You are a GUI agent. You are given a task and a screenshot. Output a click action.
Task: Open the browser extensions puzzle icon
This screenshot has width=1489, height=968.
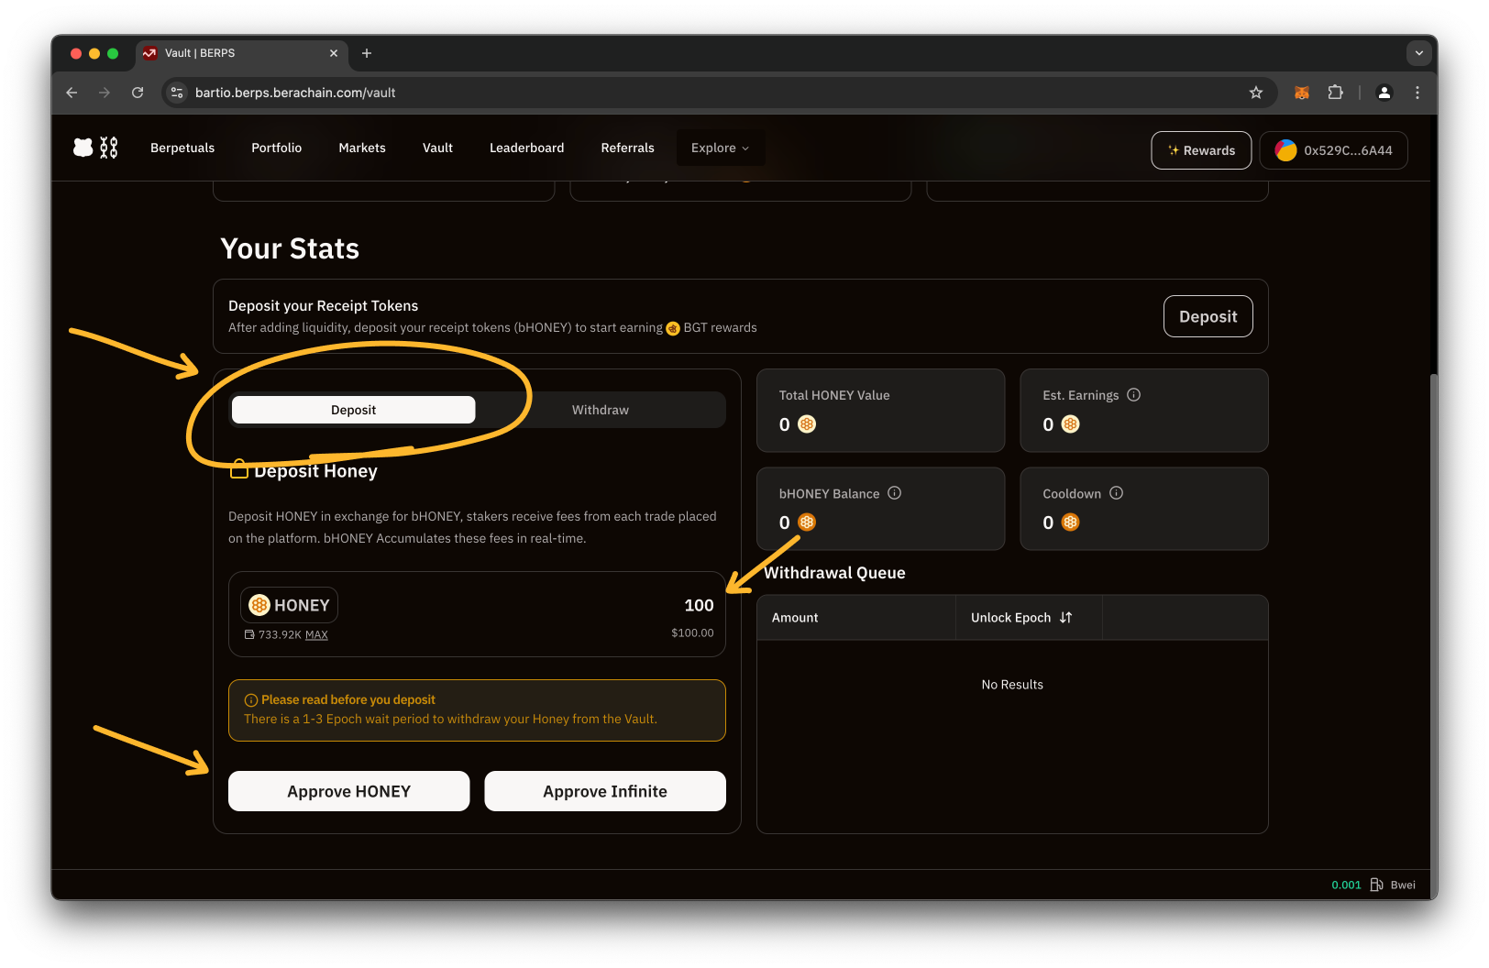tap(1336, 93)
